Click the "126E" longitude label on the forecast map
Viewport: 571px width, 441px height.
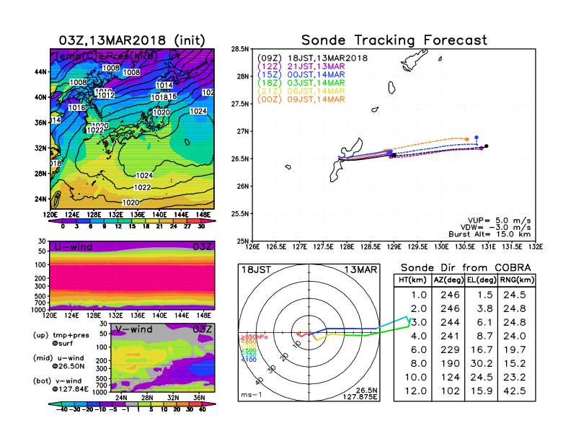(x=252, y=247)
